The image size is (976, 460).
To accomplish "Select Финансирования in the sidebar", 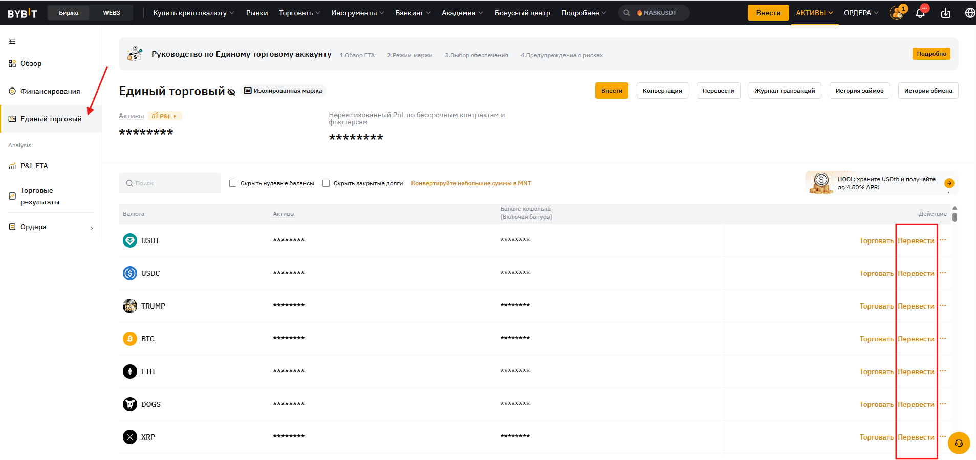I will (x=50, y=91).
